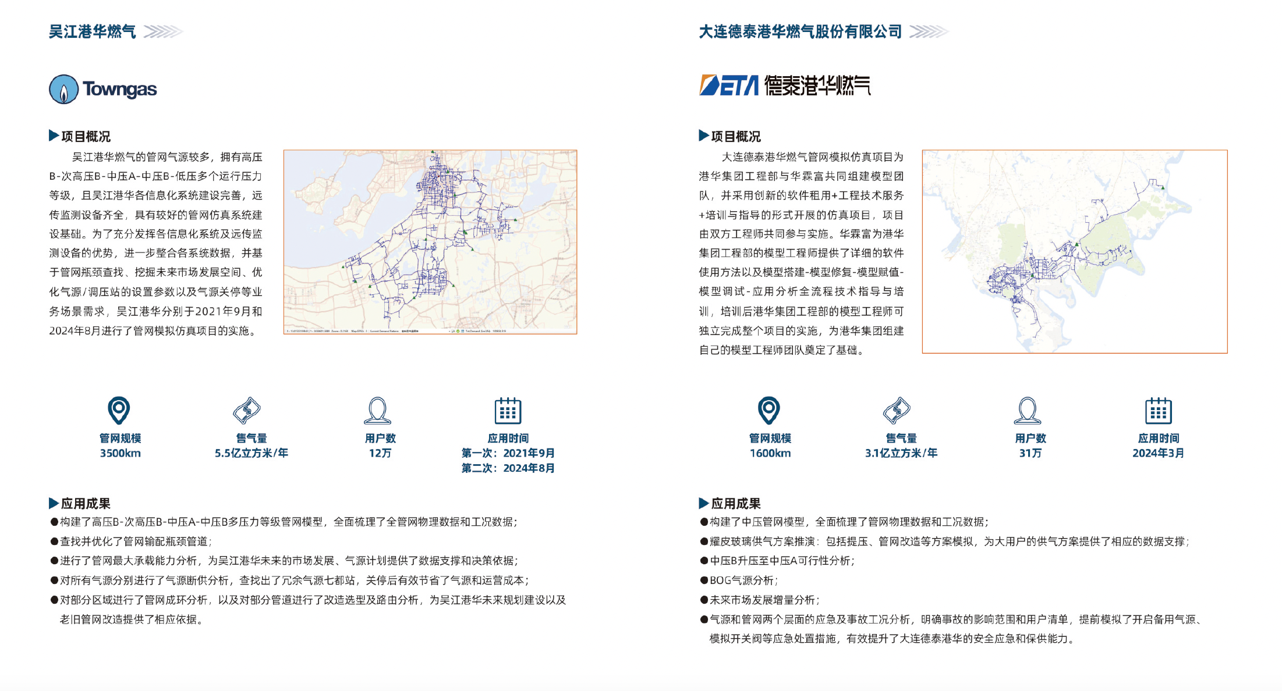This screenshot has width=1282, height=691.
Task: Click the 售气量 label above 5.5亿立方米/年
Action: click(252, 439)
